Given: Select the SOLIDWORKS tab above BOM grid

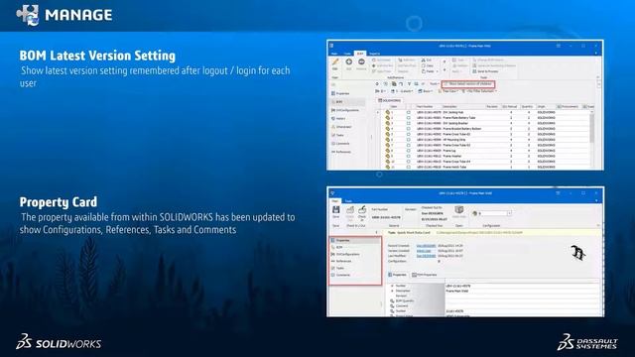Looking at the screenshot, I should (390, 100).
